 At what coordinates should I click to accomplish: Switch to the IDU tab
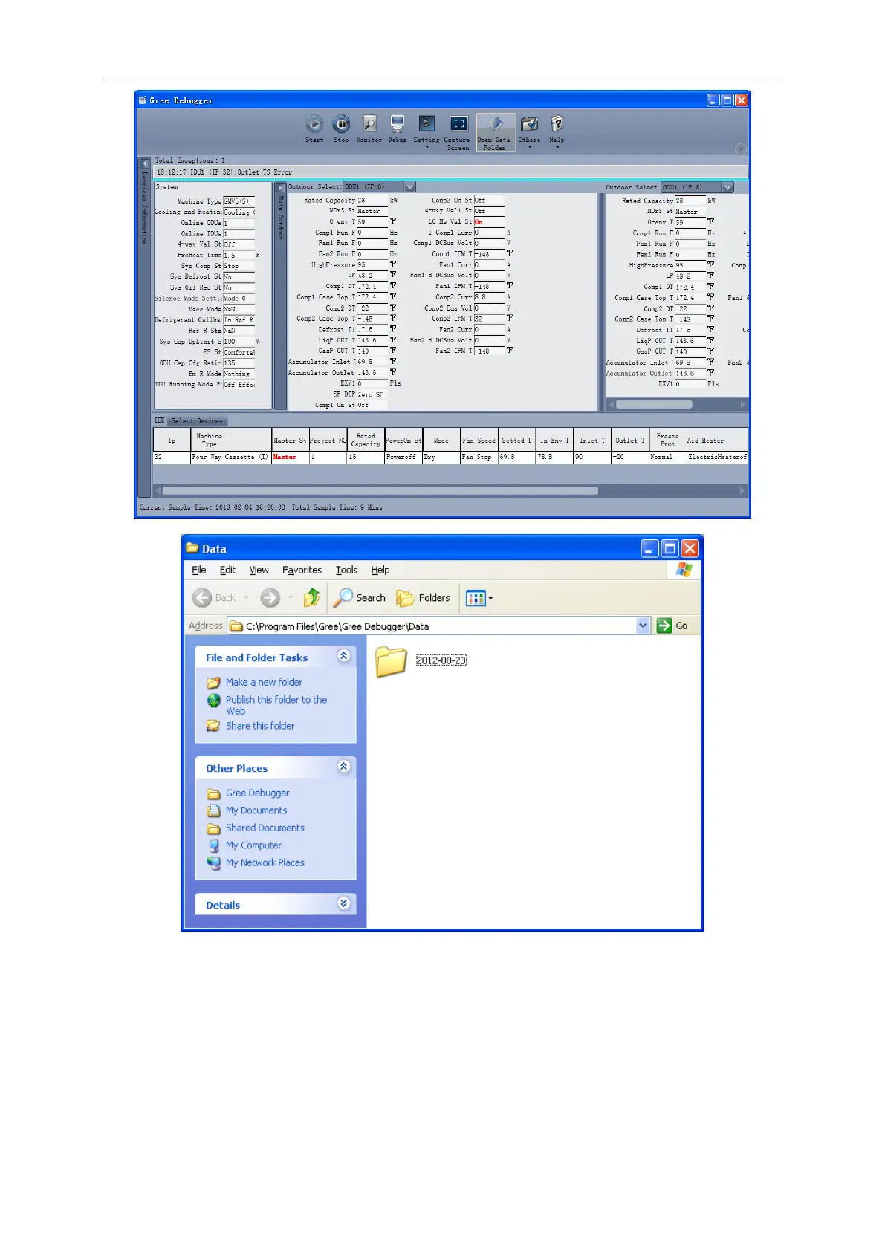pyautogui.click(x=159, y=420)
